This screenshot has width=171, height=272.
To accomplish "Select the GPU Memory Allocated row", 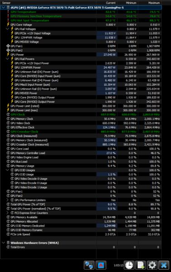I will pos(81,221).
